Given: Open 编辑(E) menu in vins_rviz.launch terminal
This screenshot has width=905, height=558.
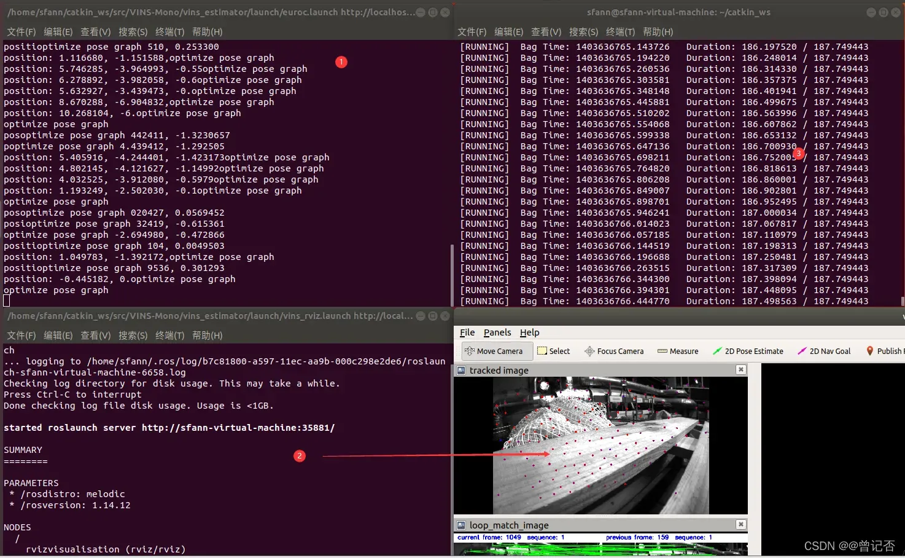Looking at the screenshot, I should pos(58,335).
